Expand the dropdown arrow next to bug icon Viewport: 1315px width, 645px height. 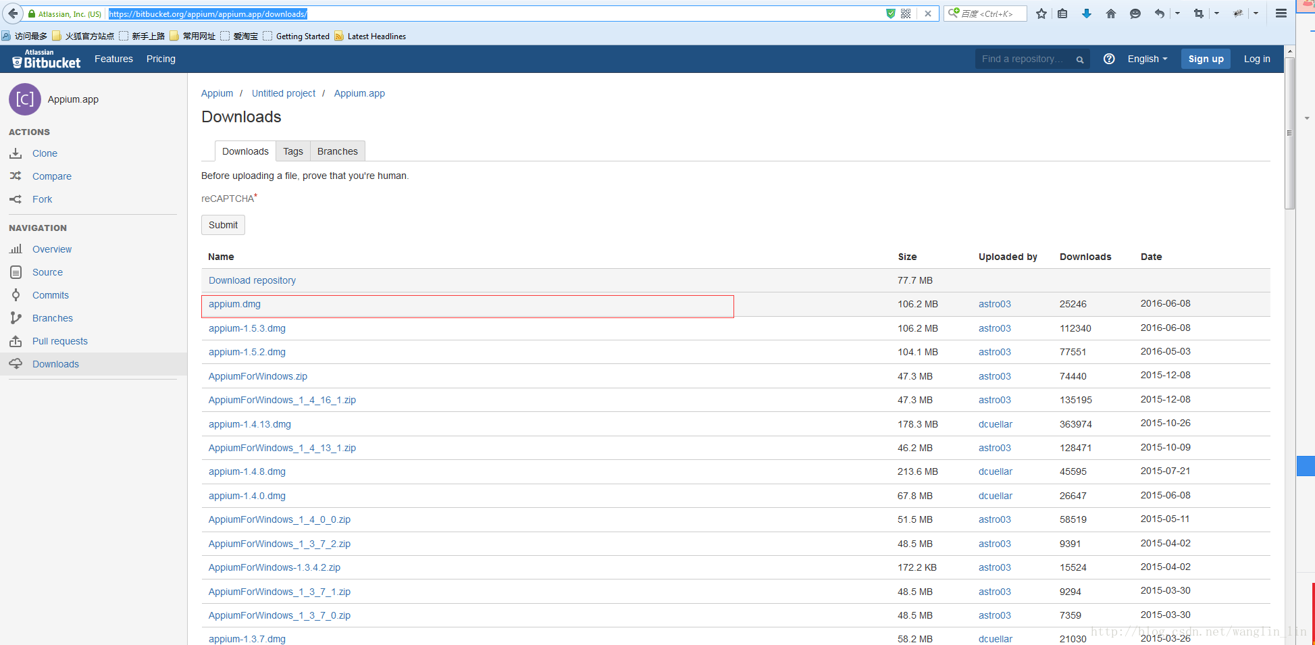click(x=1256, y=14)
